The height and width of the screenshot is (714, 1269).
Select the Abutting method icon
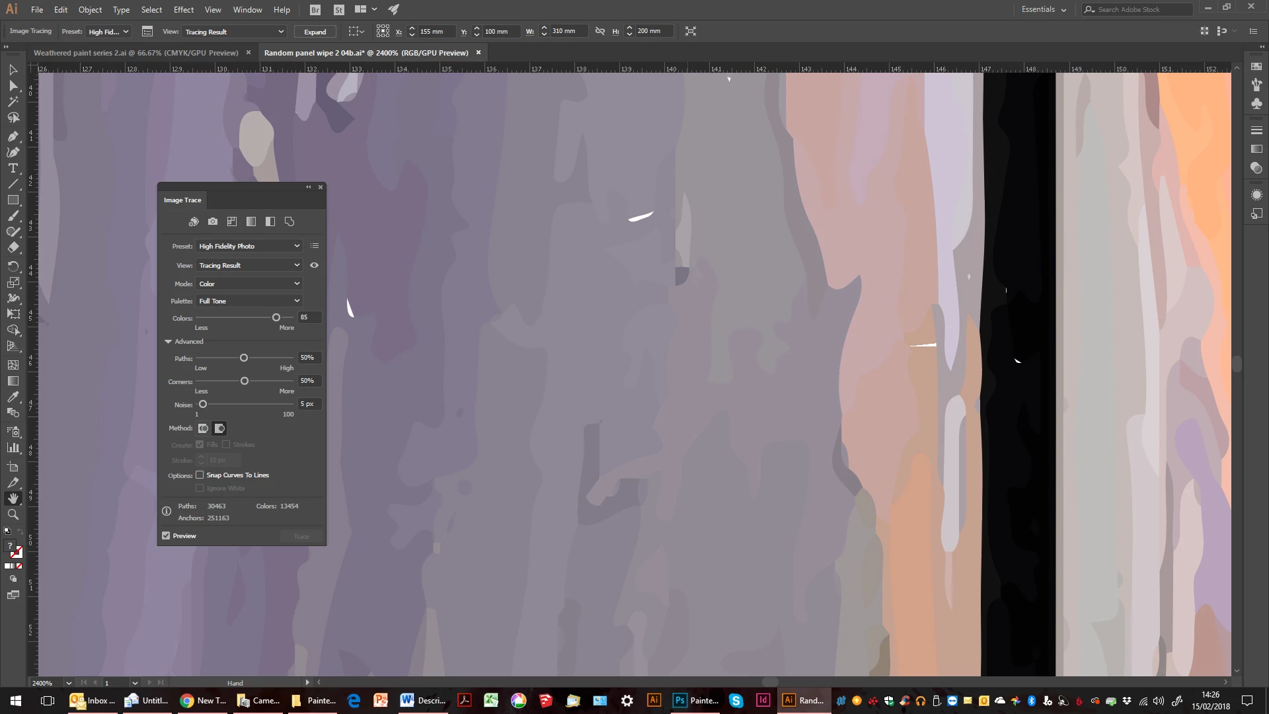(x=204, y=428)
